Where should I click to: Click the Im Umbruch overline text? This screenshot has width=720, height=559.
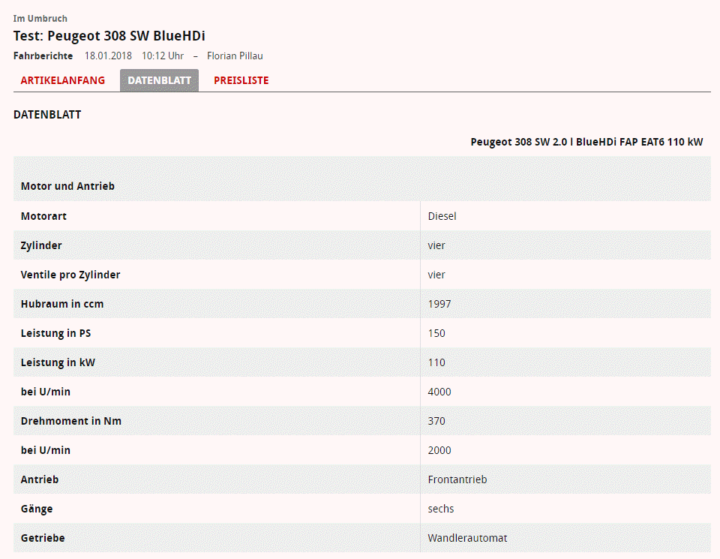pos(40,18)
